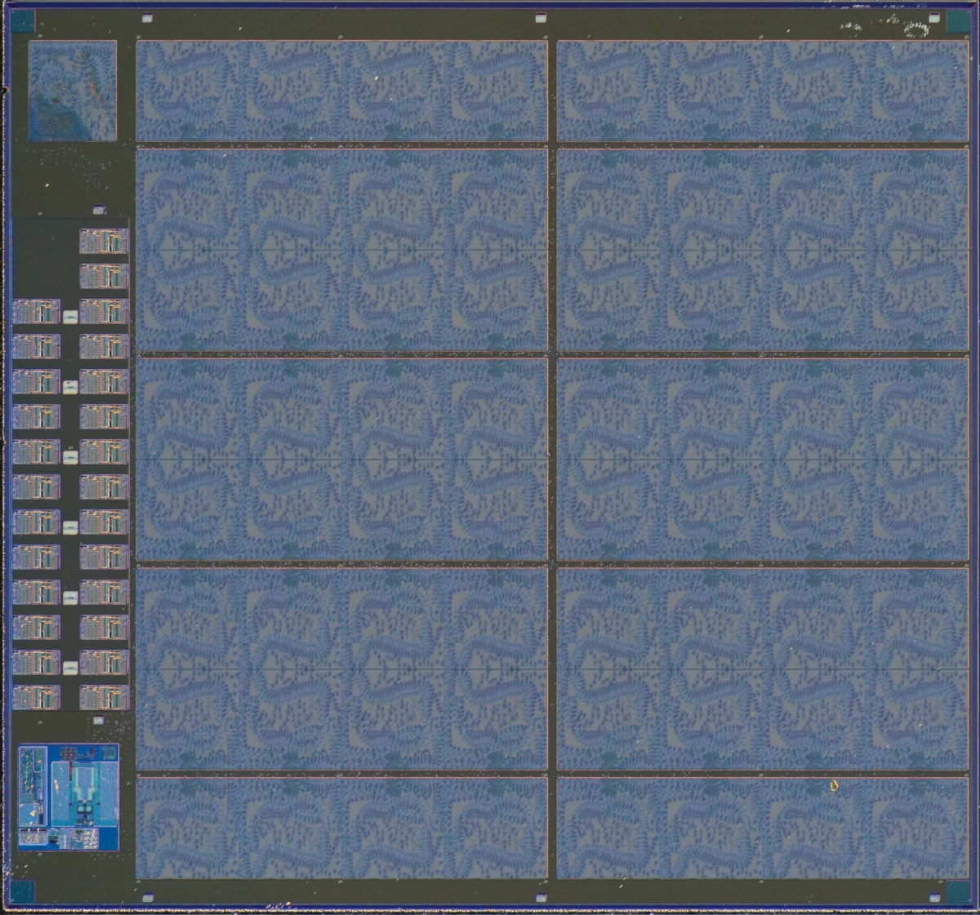Click the bright blue analog block at lower left

coord(69,797)
